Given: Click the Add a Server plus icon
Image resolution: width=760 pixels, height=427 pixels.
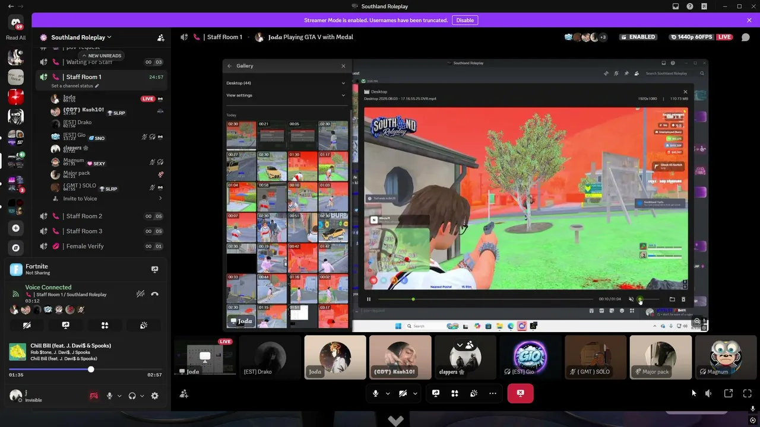Looking at the screenshot, I should click(x=16, y=228).
